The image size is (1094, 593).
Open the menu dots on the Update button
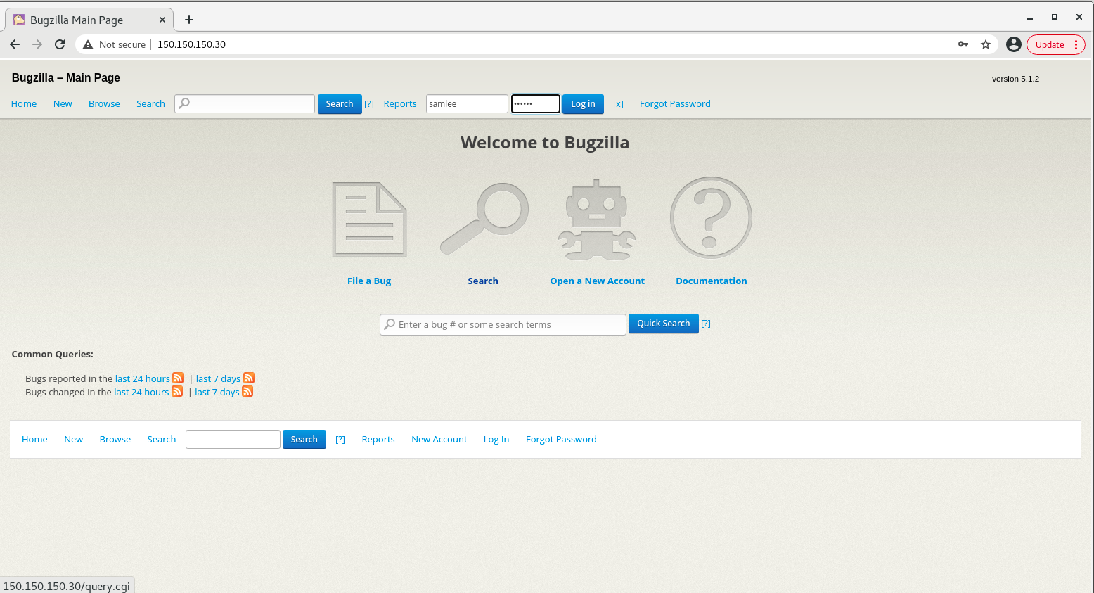point(1076,44)
